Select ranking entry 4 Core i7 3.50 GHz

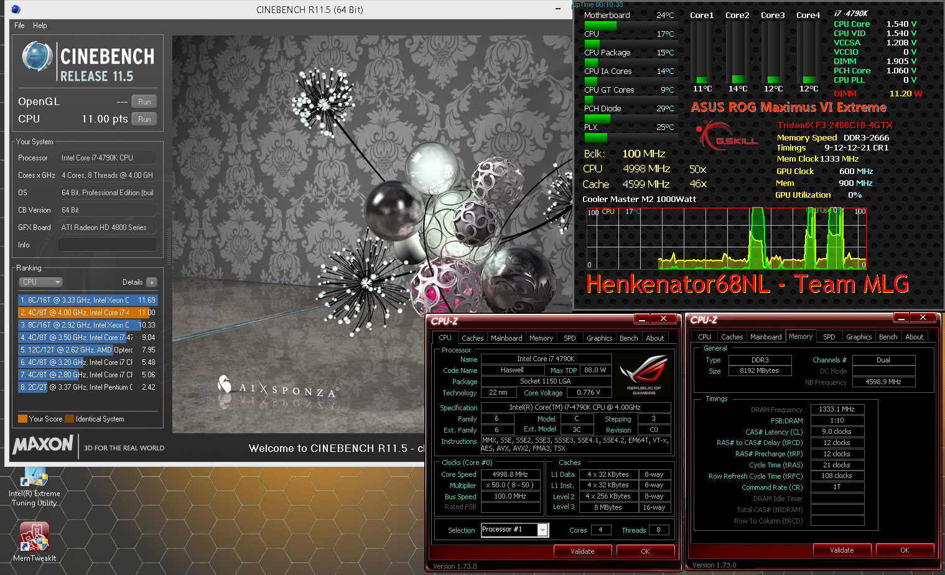click(x=88, y=338)
